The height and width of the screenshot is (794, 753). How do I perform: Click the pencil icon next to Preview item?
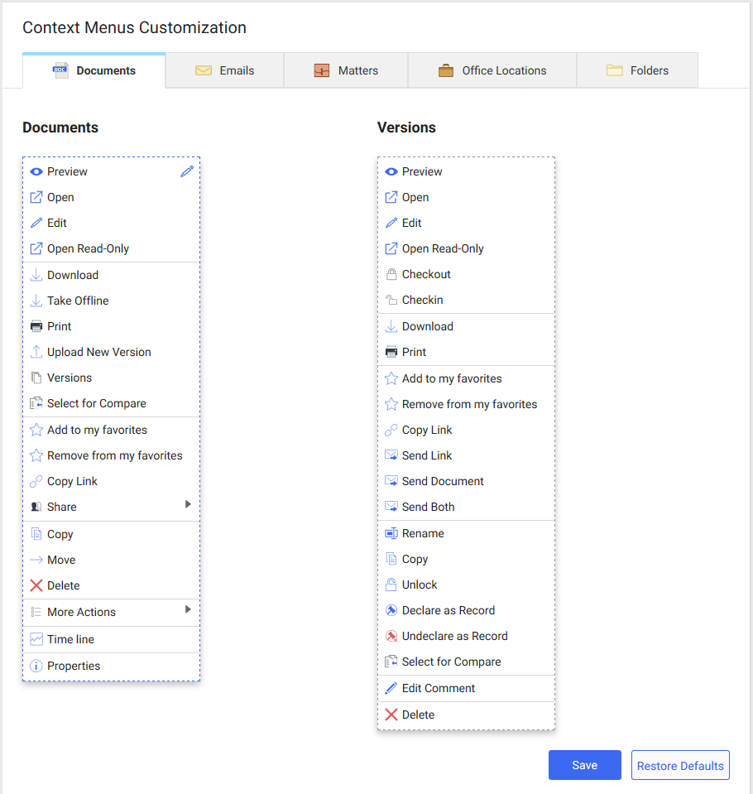[187, 171]
